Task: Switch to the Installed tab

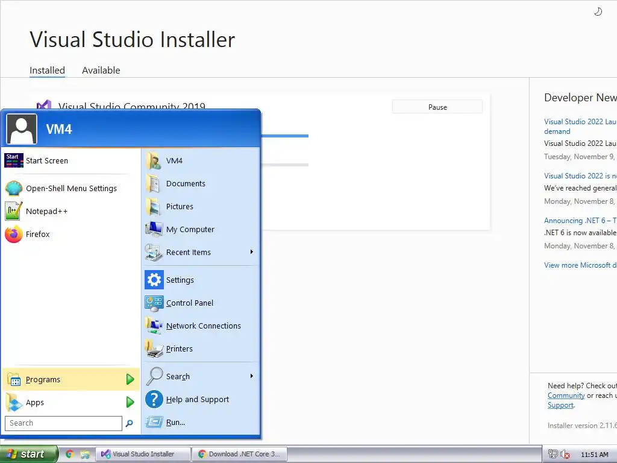Action: (47, 71)
